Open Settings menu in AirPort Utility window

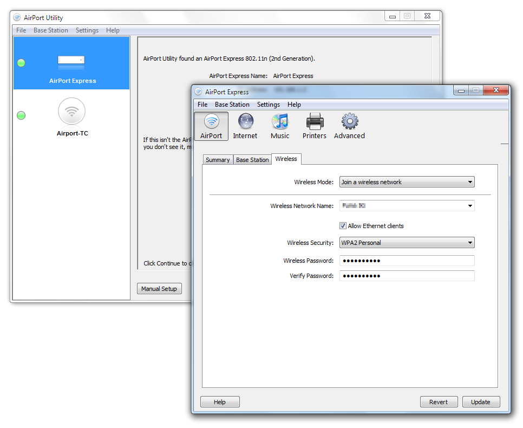87,30
